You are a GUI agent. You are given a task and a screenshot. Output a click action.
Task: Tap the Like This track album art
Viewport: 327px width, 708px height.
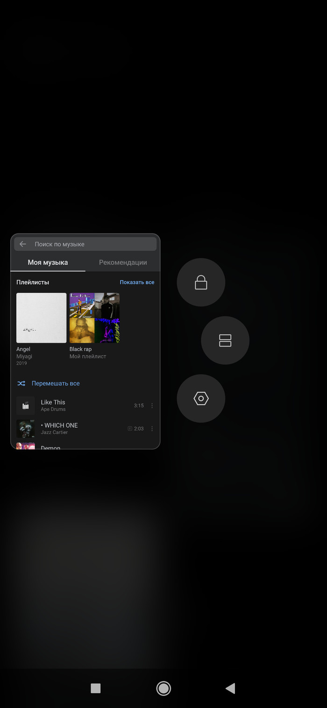coord(26,405)
